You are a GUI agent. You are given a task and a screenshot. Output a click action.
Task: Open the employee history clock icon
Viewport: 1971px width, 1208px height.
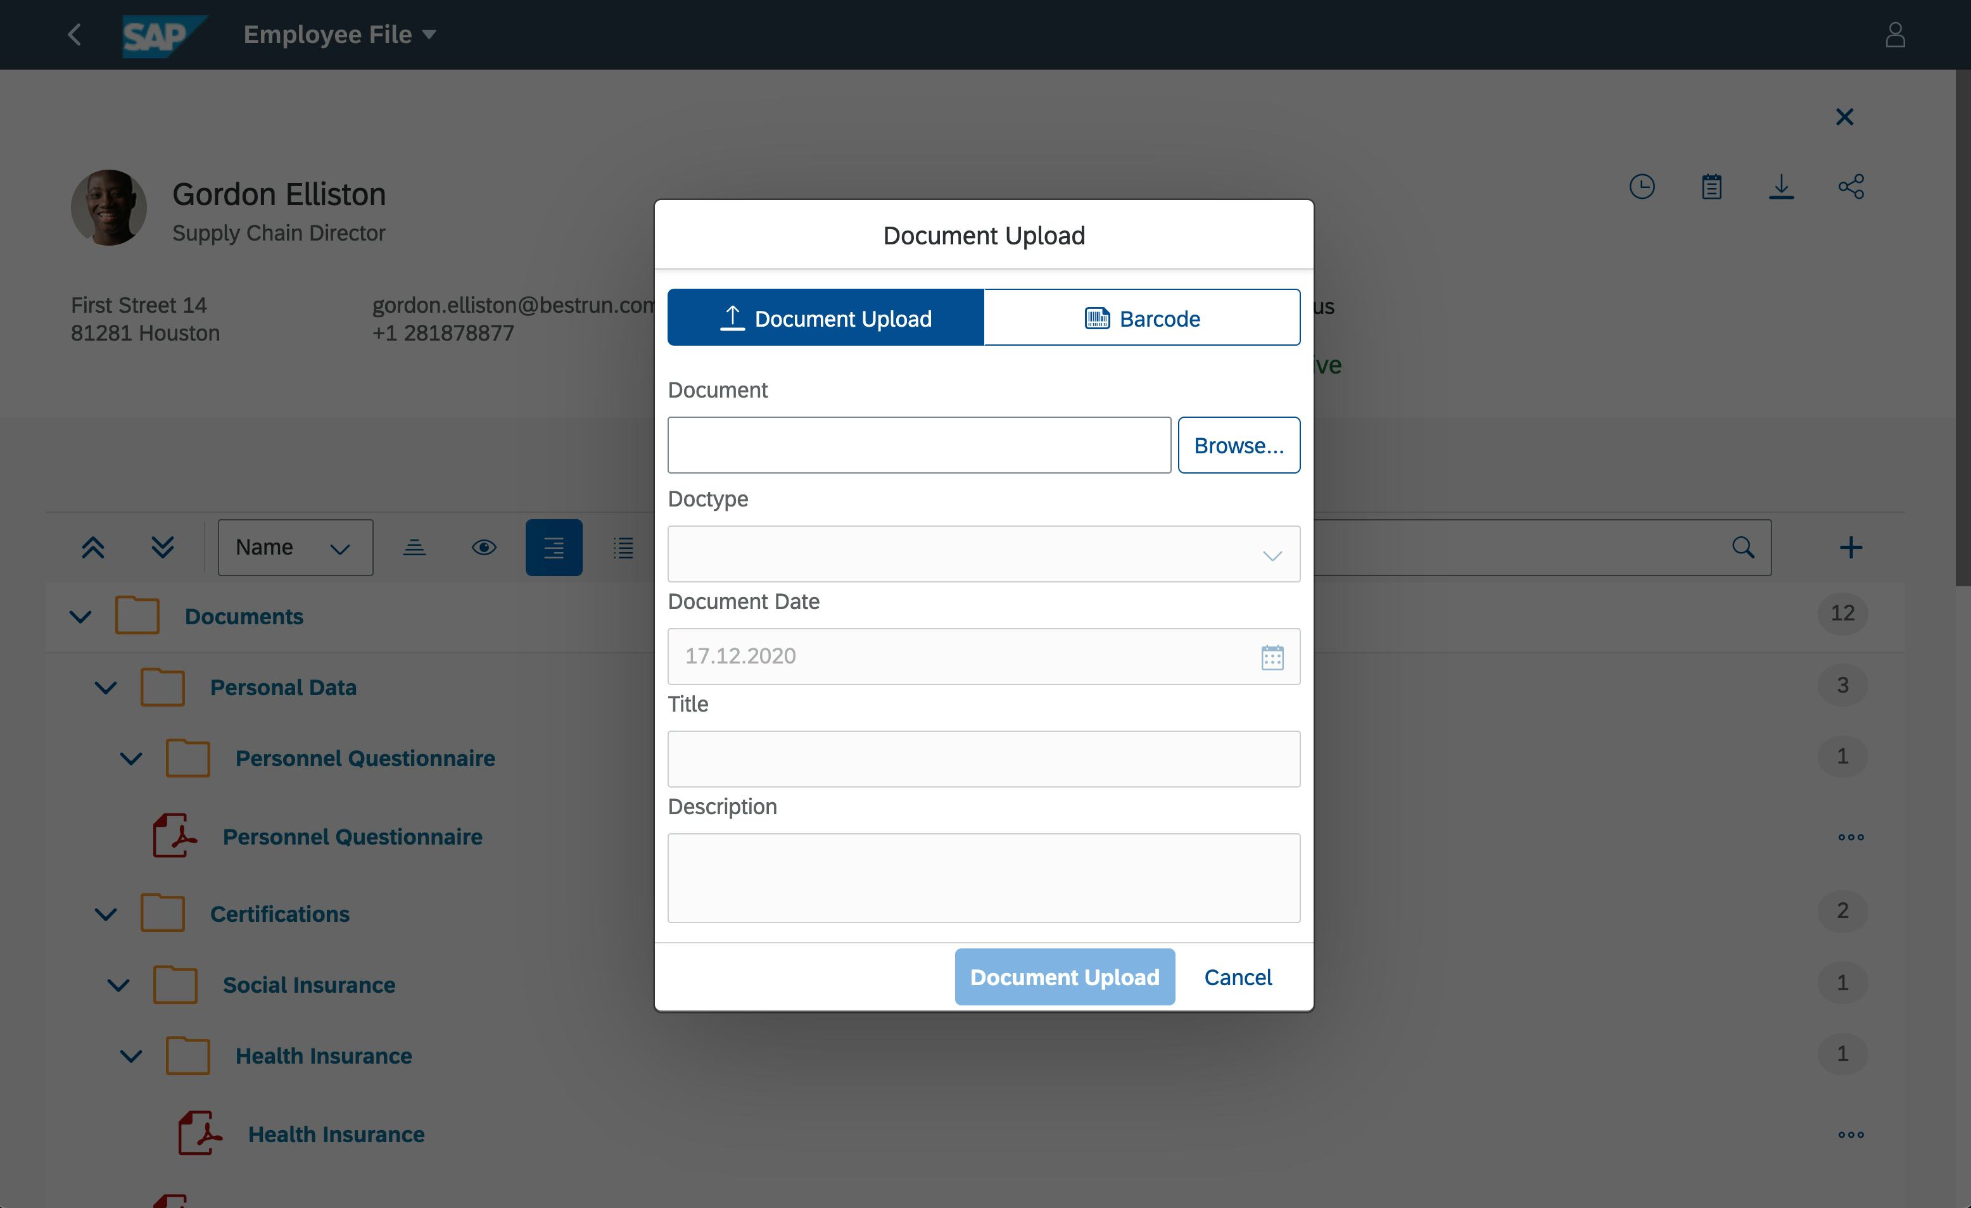1642,186
